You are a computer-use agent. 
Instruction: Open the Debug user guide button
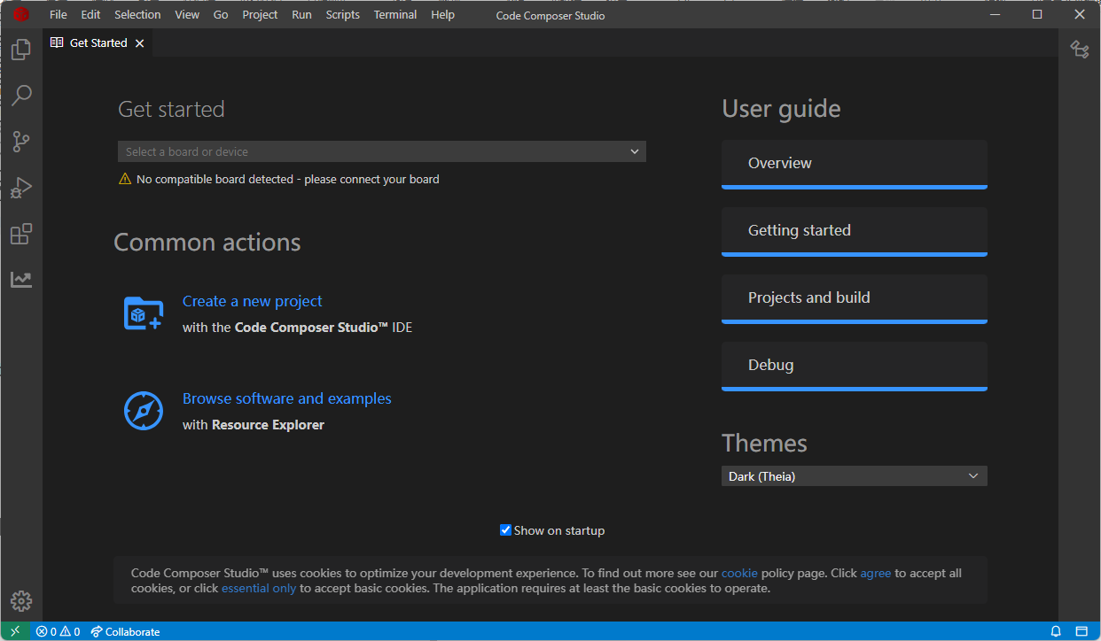[855, 366]
